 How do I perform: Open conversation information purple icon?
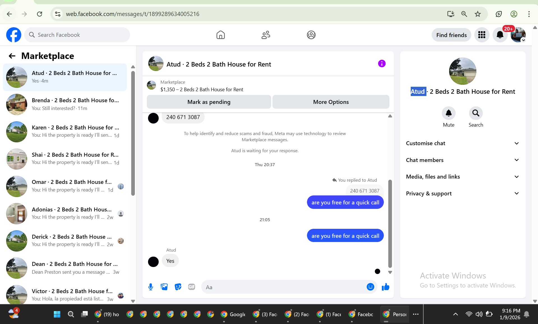pos(382,64)
